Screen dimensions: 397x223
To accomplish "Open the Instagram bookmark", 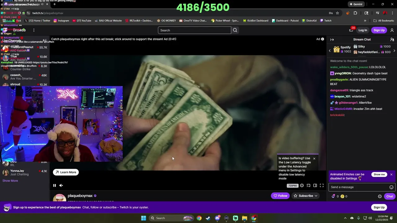I will pos(61,21).
